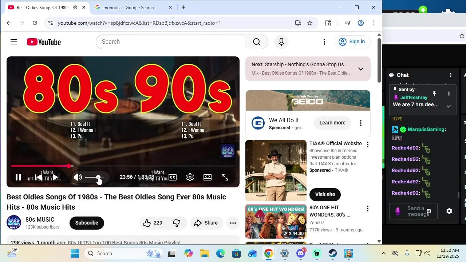Viewport: 466px width, 262px height.
Task: Show hidden system tray icons
Action: click(x=383, y=253)
